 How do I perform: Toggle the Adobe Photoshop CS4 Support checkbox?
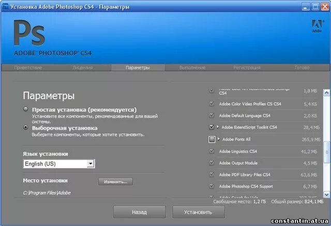tap(212, 186)
